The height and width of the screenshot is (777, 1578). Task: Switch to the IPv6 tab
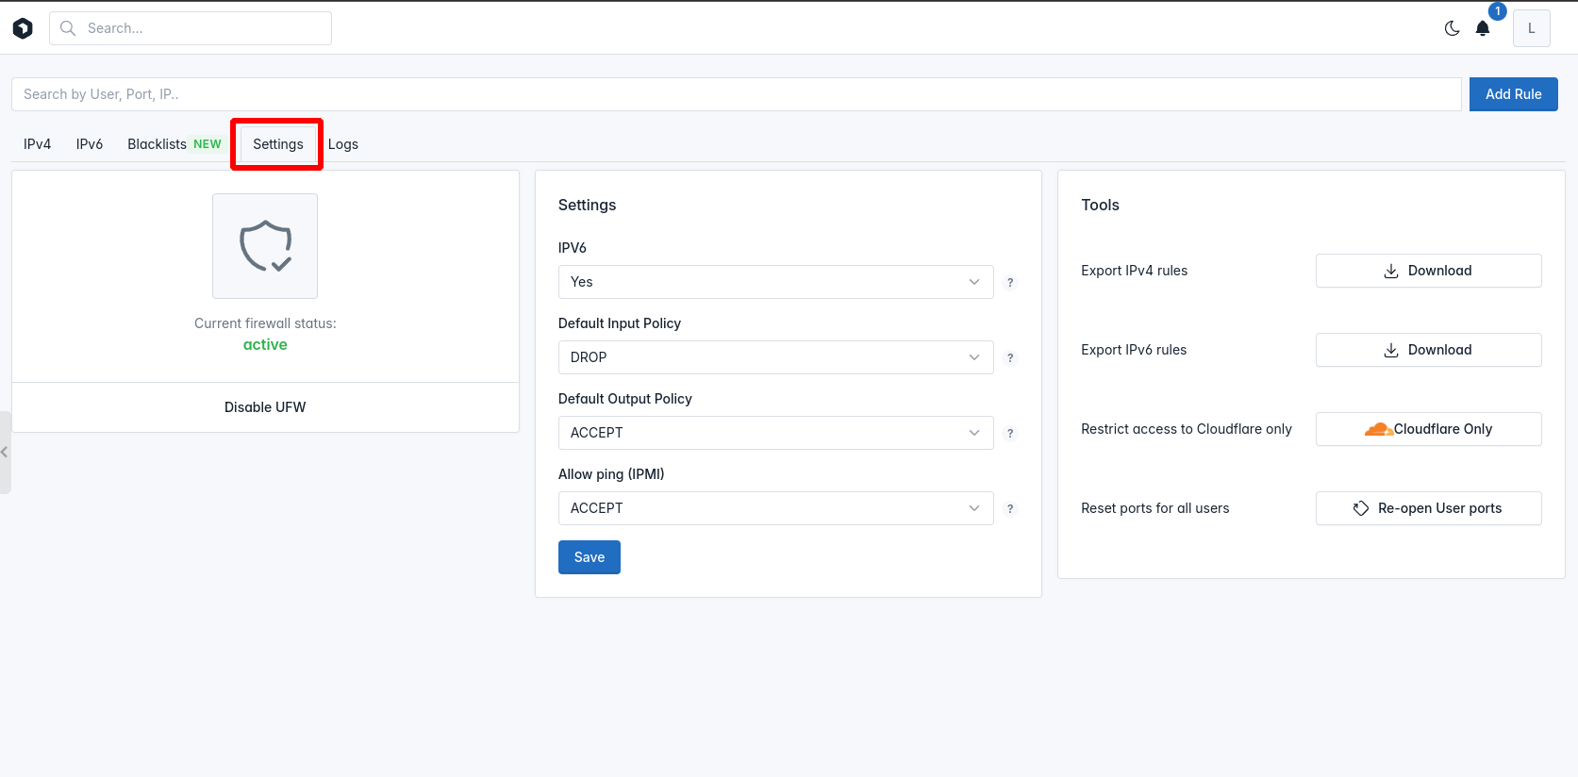[90, 144]
